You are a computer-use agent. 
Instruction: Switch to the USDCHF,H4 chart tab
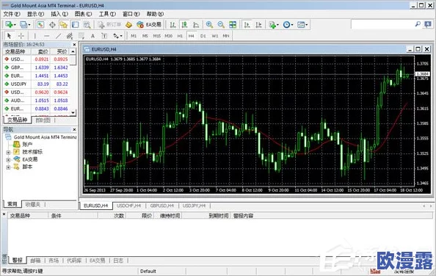pos(128,206)
